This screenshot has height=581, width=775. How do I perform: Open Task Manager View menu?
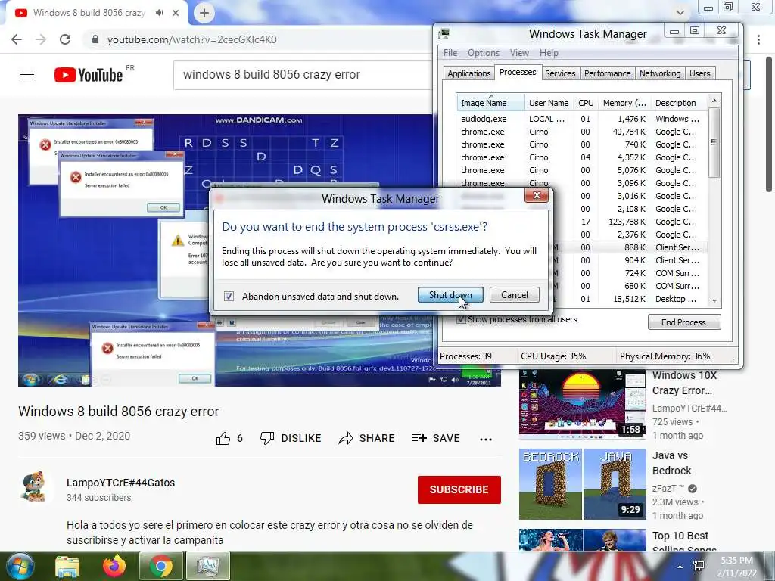[x=519, y=53]
